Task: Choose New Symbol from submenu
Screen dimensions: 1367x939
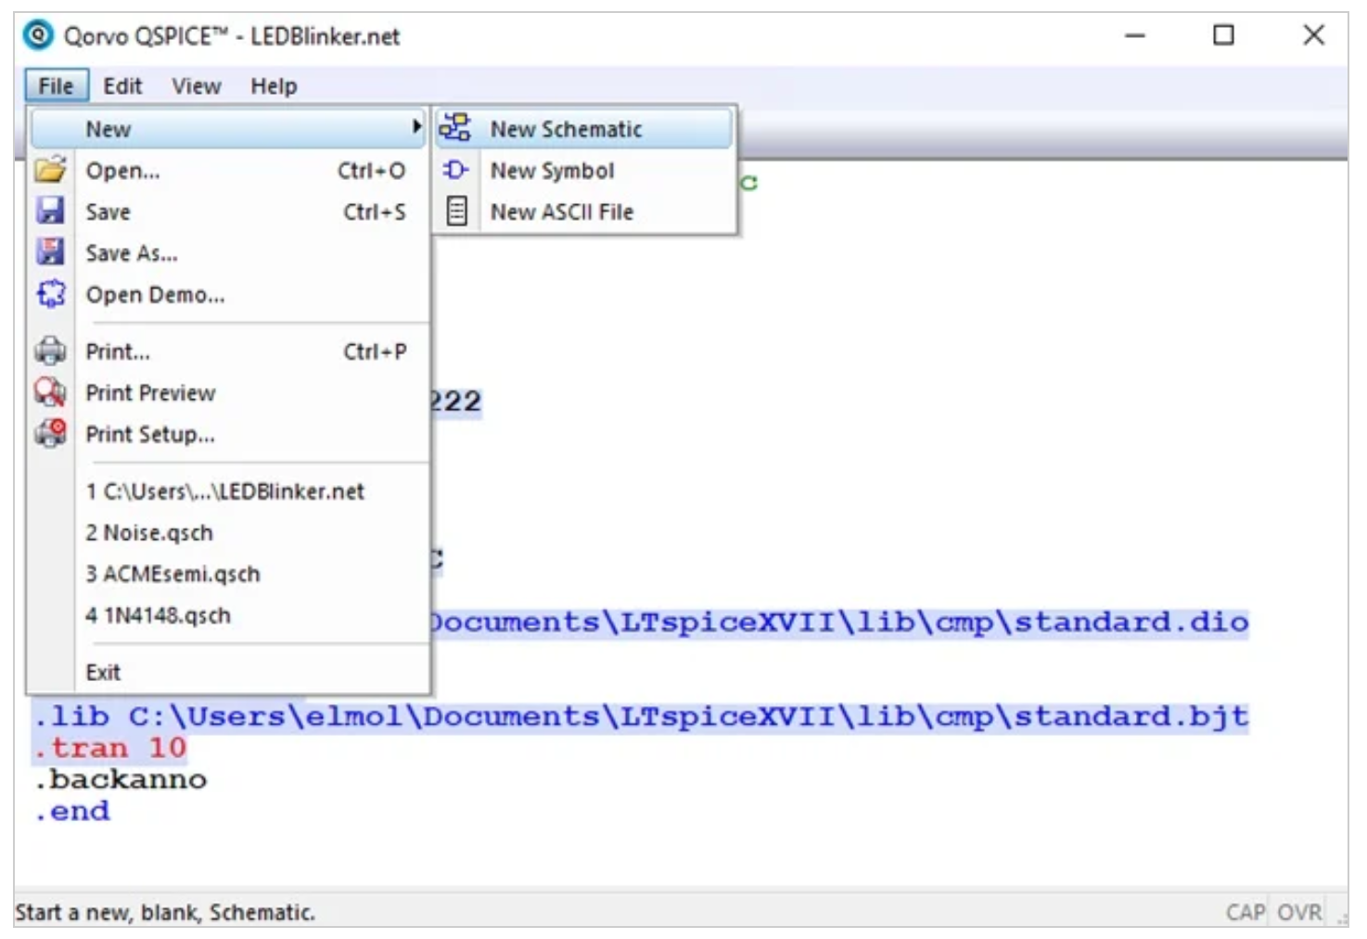Action: [584, 170]
